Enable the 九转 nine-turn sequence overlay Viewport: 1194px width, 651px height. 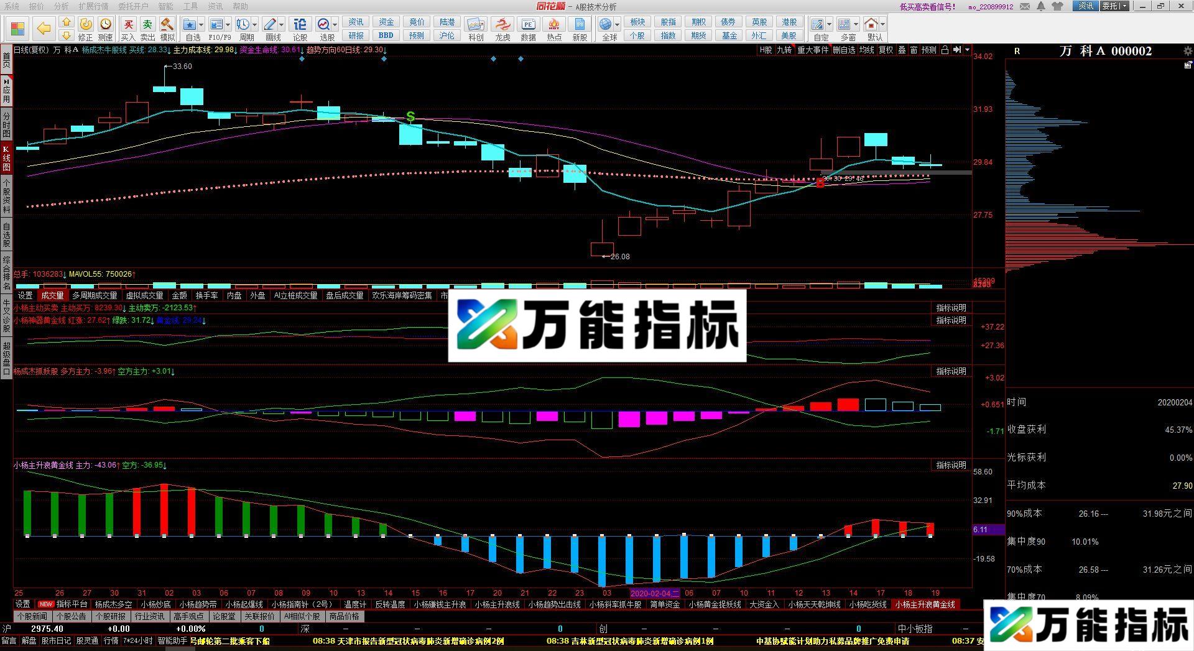pos(785,50)
